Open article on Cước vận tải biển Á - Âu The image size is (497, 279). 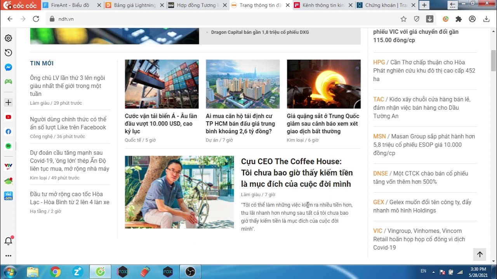[x=161, y=124]
